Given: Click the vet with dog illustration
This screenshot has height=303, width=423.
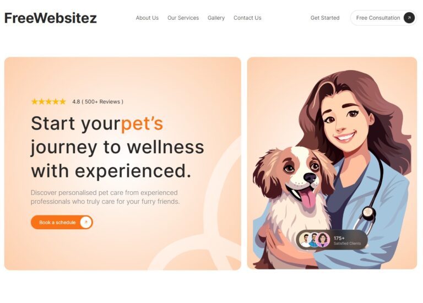Looking at the screenshot, I should [x=332, y=163].
